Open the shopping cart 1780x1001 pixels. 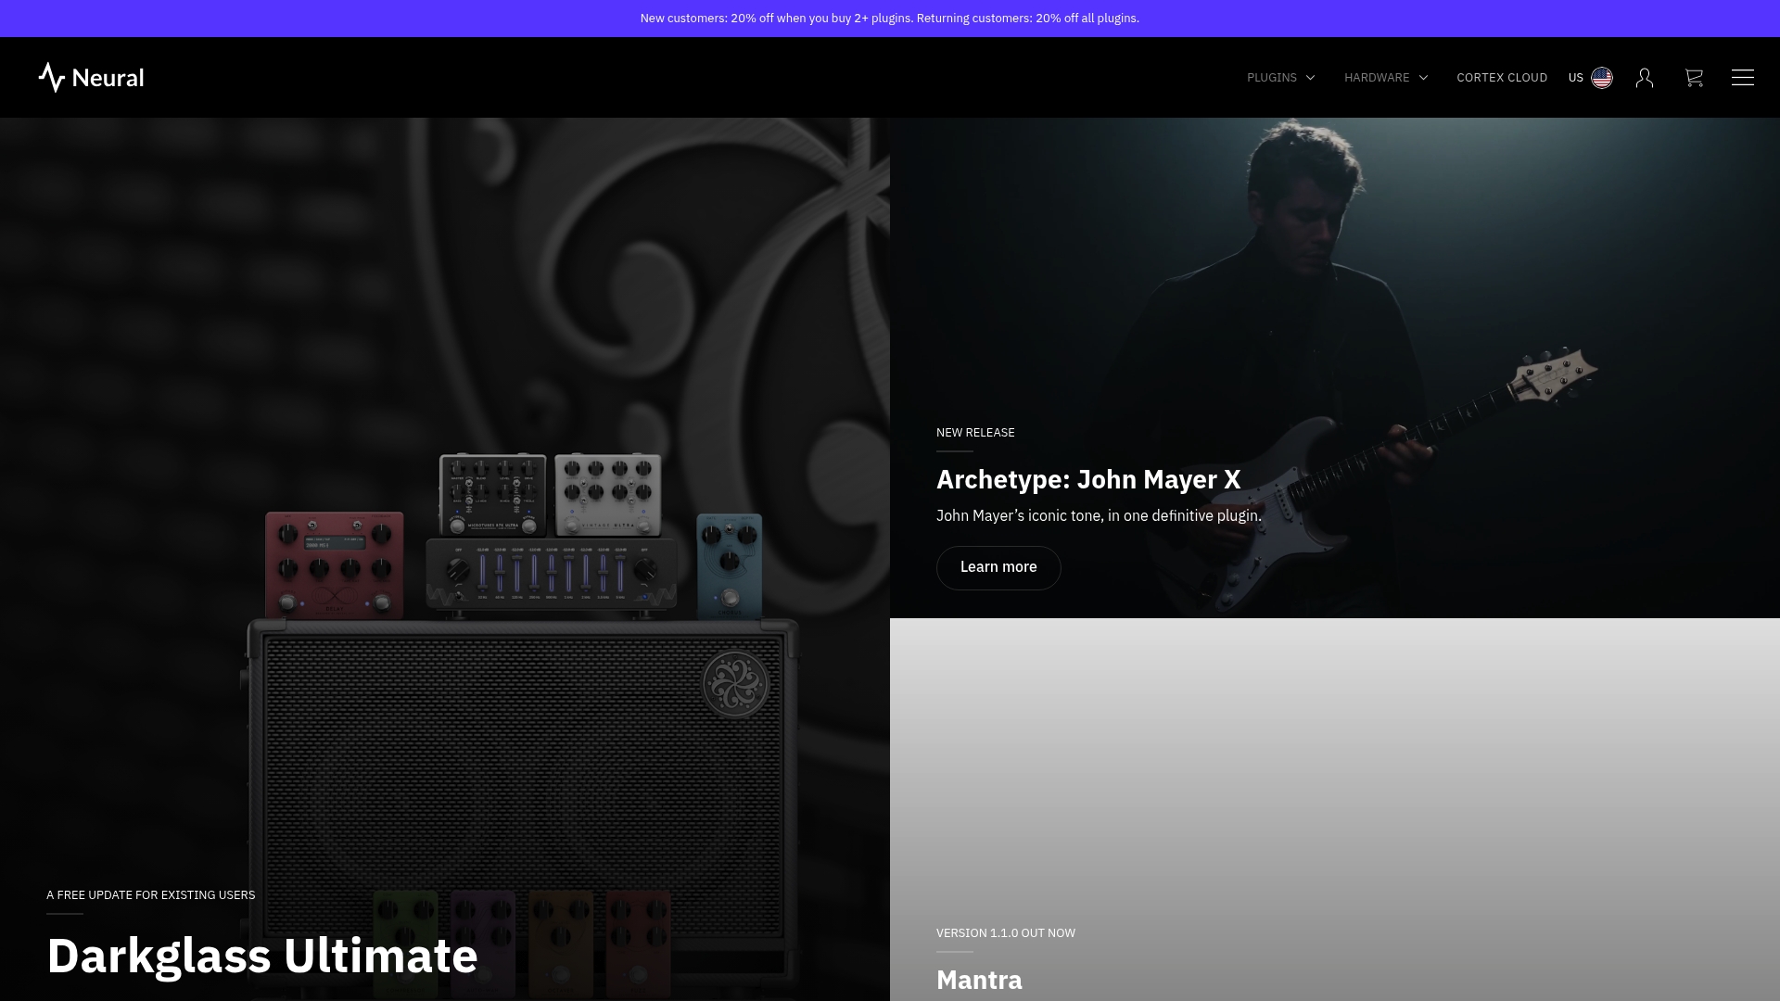(1694, 78)
